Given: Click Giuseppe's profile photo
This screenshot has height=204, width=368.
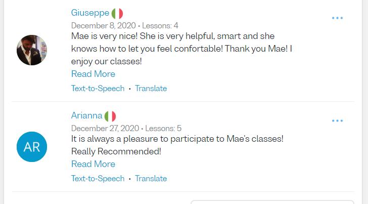Looking at the screenshot, I should click(32, 50).
